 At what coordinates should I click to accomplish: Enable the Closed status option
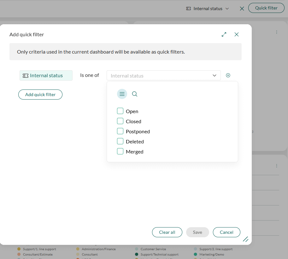click(120, 121)
